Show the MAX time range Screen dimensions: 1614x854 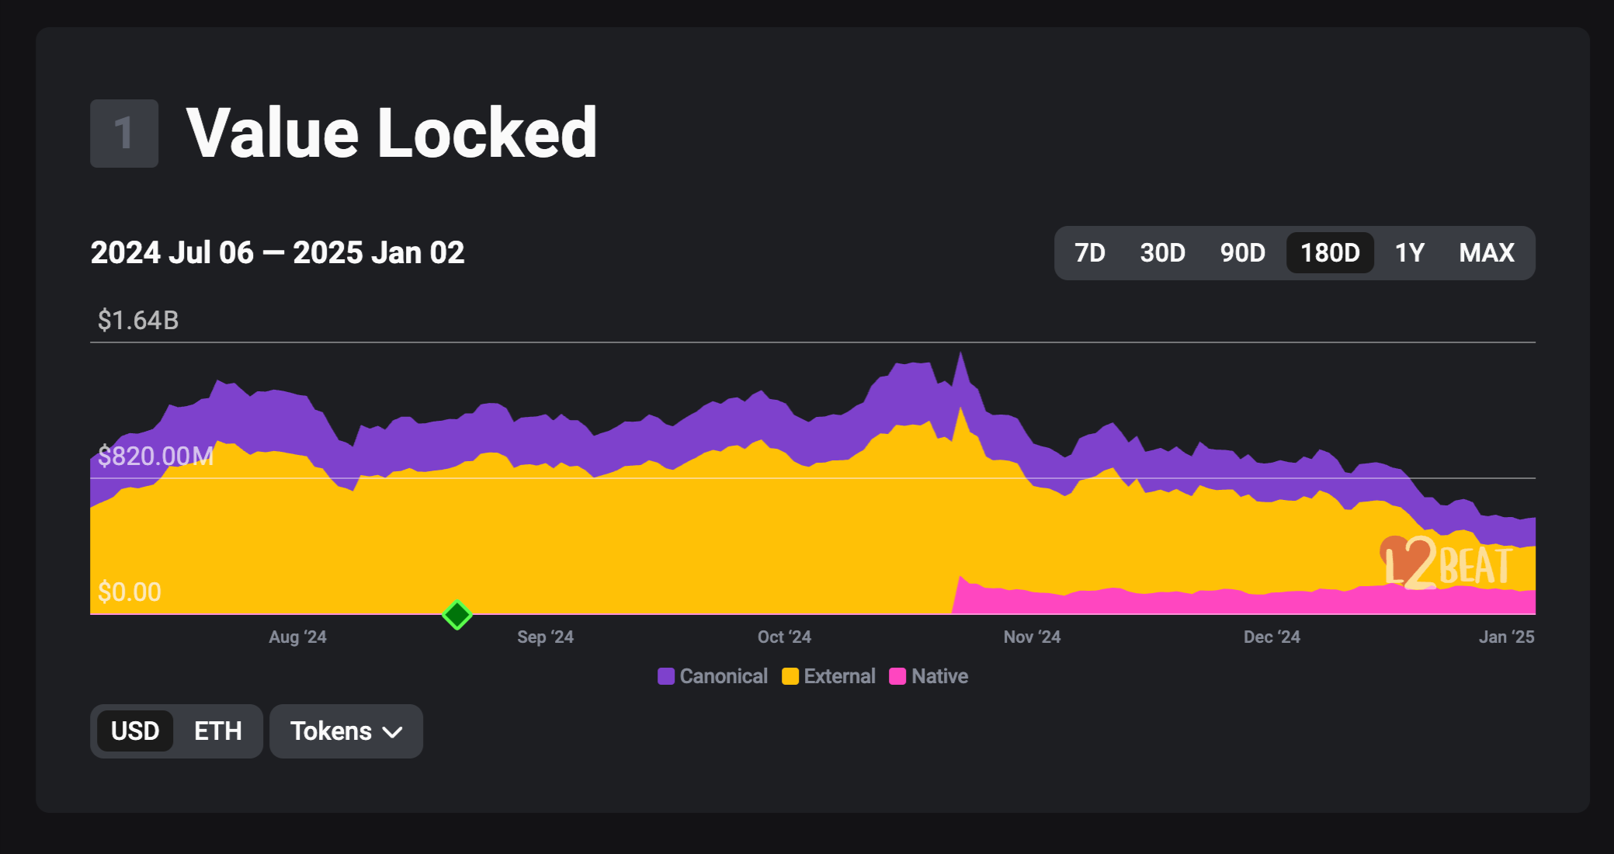click(1487, 253)
